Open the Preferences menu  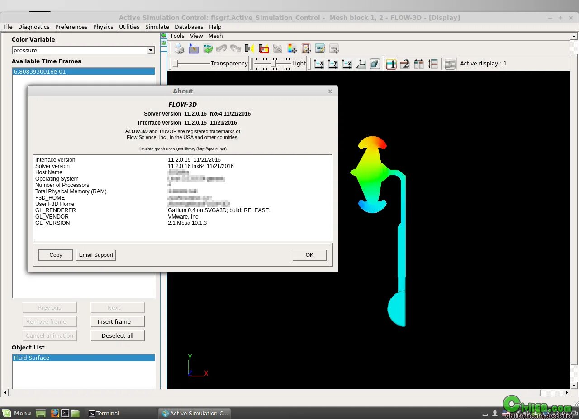click(x=71, y=27)
